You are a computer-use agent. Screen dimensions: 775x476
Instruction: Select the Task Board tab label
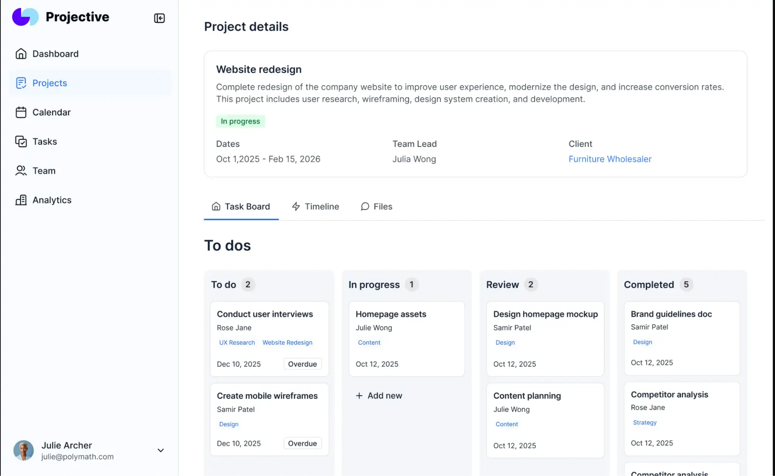click(247, 206)
